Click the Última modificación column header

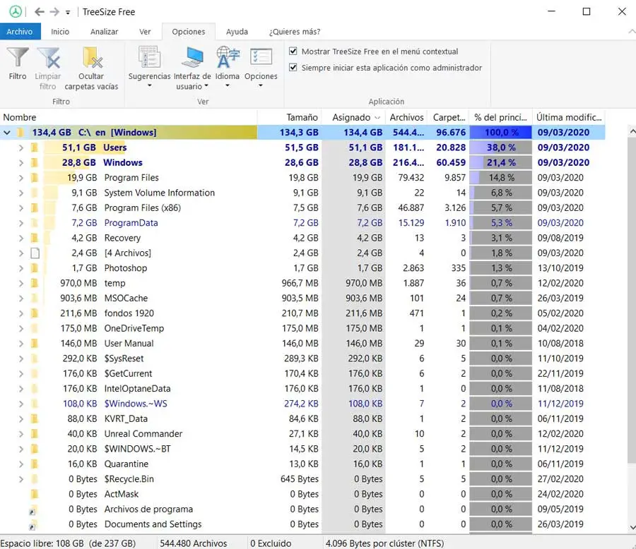[568, 117]
